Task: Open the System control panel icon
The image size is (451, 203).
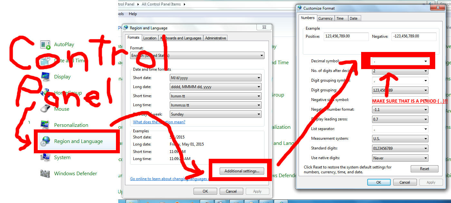Action: point(45,157)
